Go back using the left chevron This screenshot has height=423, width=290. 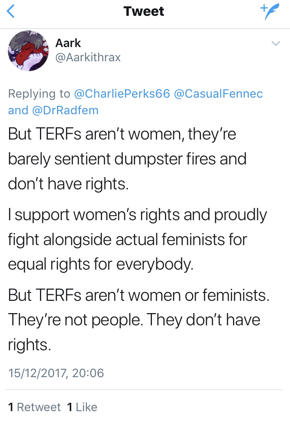pyautogui.click(x=11, y=11)
